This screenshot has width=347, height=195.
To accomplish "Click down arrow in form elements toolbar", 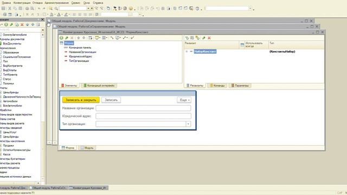I will (x=83, y=38).
